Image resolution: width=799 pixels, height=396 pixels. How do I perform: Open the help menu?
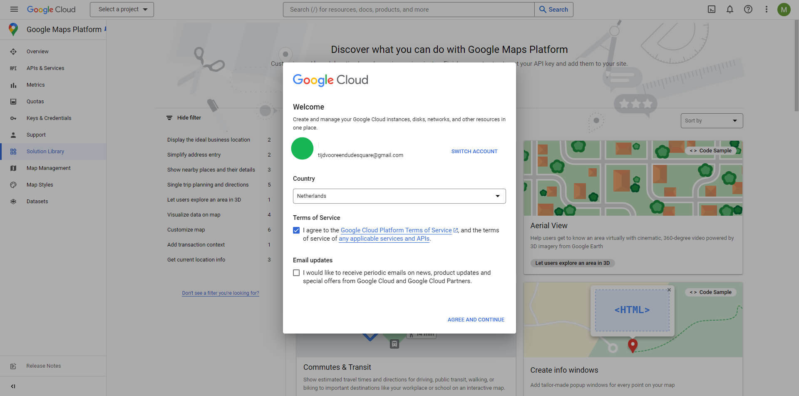click(748, 9)
